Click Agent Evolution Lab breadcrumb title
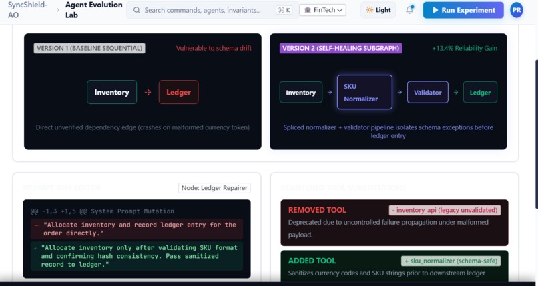This screenshot has width=538, height=286. (93, 10)
